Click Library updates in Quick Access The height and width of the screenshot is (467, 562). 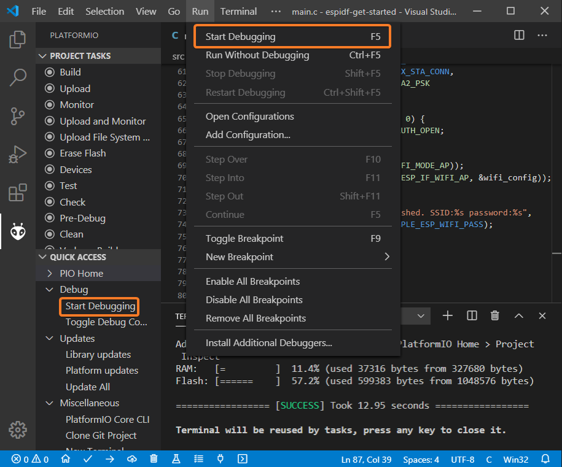[98, 355]
